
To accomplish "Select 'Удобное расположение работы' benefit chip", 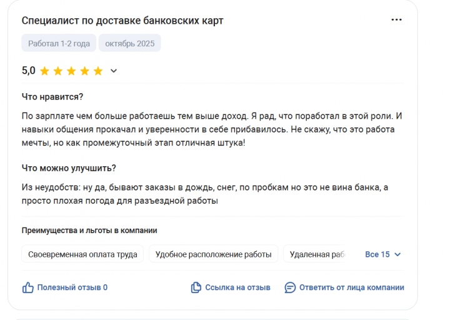I will (x=214, y=254).
